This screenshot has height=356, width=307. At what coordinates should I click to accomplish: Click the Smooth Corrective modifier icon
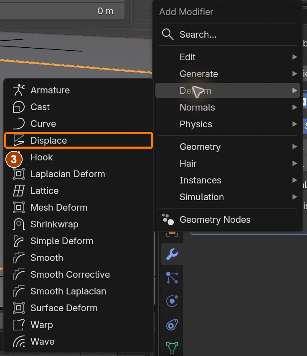click(18, 274)
